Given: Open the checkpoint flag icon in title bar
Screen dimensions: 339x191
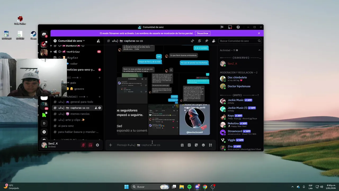Looking at the screenshot, I should (x=222, y=27).
